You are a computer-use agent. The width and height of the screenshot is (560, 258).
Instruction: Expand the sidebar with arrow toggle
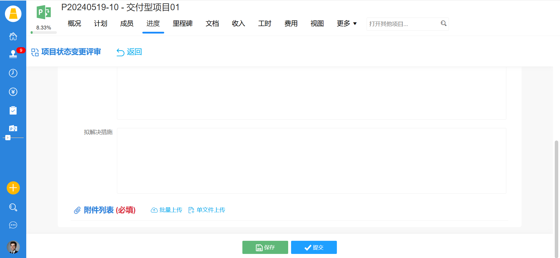8,138
